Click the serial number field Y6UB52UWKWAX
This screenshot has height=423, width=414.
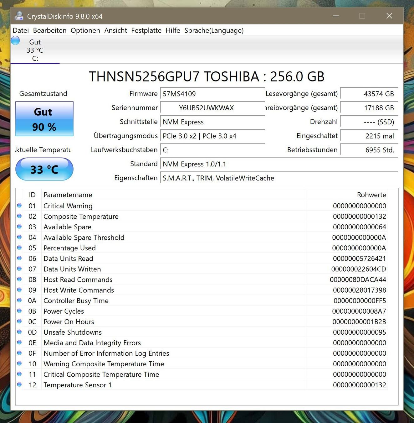(212, 108)
